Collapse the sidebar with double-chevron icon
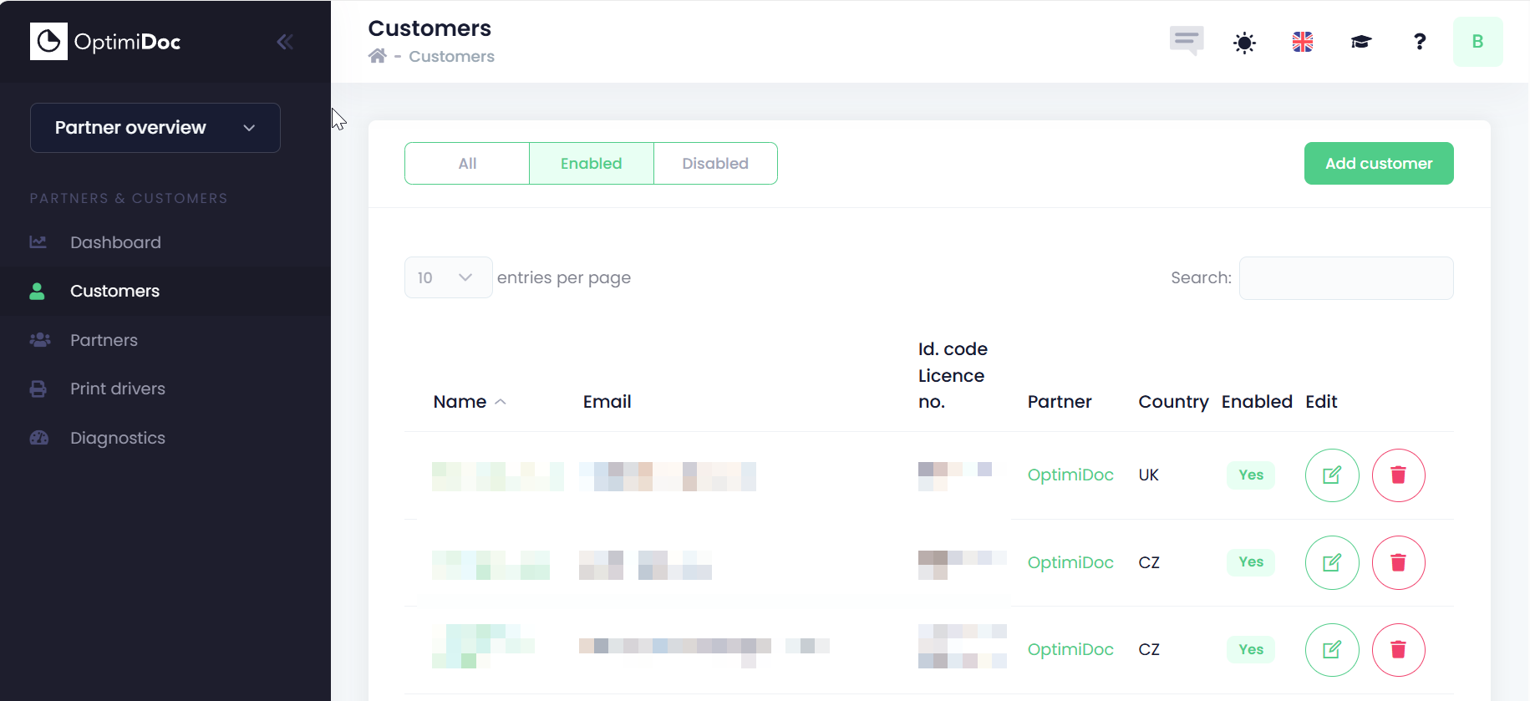1530x701 pixels. pos(285,42)
